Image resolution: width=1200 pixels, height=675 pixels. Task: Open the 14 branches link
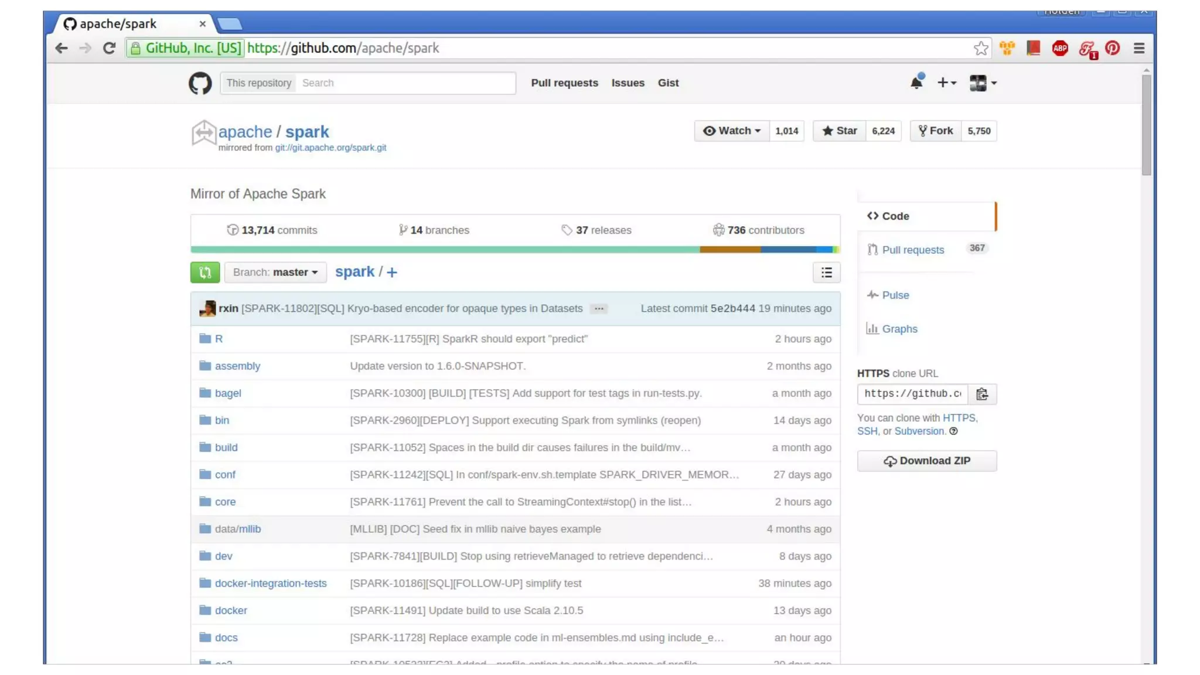434,230
